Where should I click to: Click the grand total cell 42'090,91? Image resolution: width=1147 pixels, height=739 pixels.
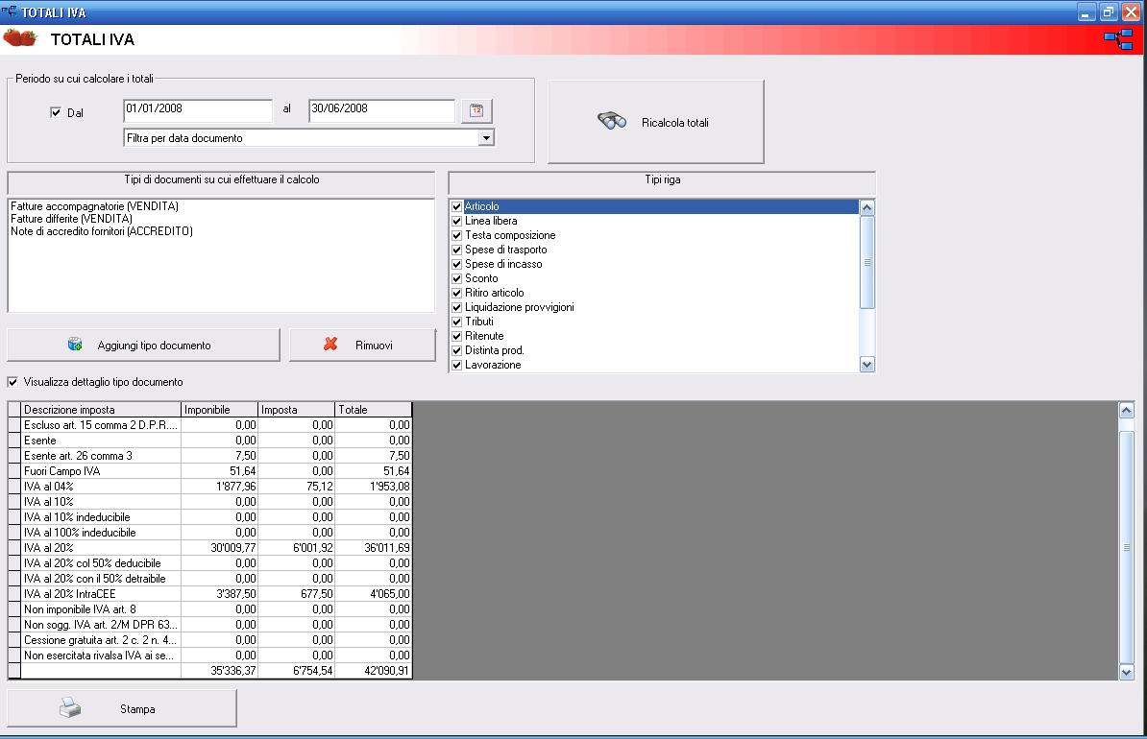[x=373, y=670]
